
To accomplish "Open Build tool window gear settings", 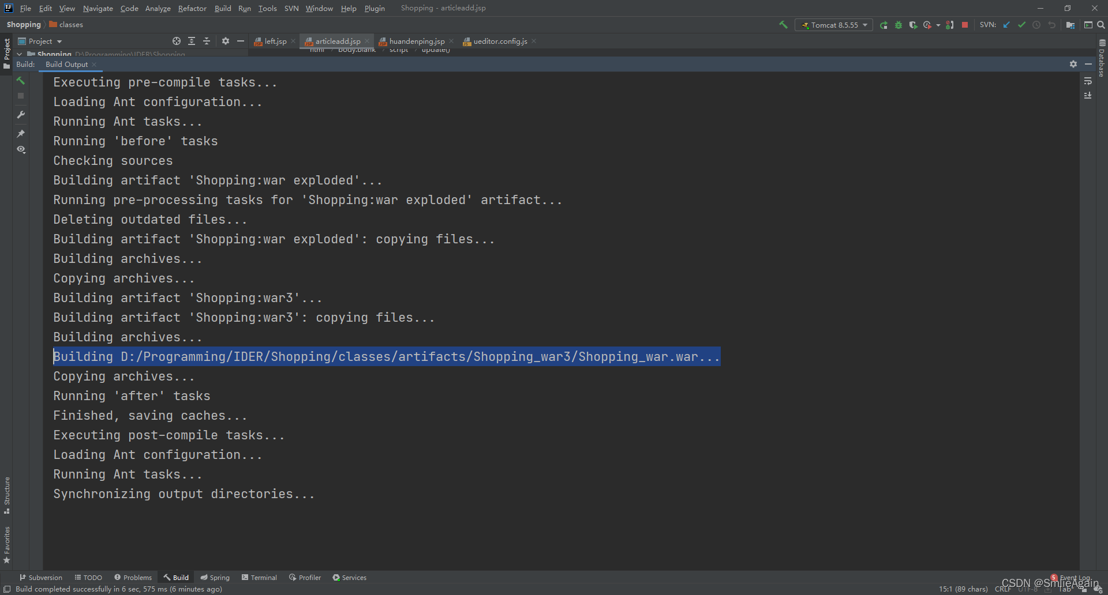I will pos(1073,64).
